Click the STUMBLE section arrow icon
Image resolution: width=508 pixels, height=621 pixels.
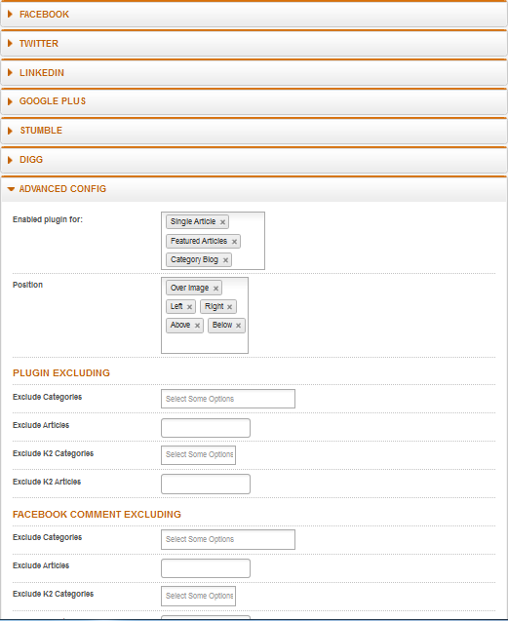coord(11,131)
